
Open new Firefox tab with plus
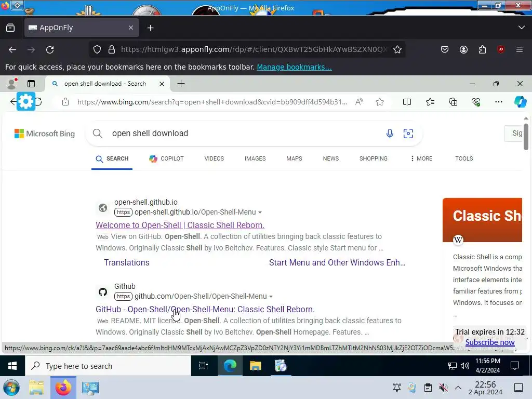[151, 28]
